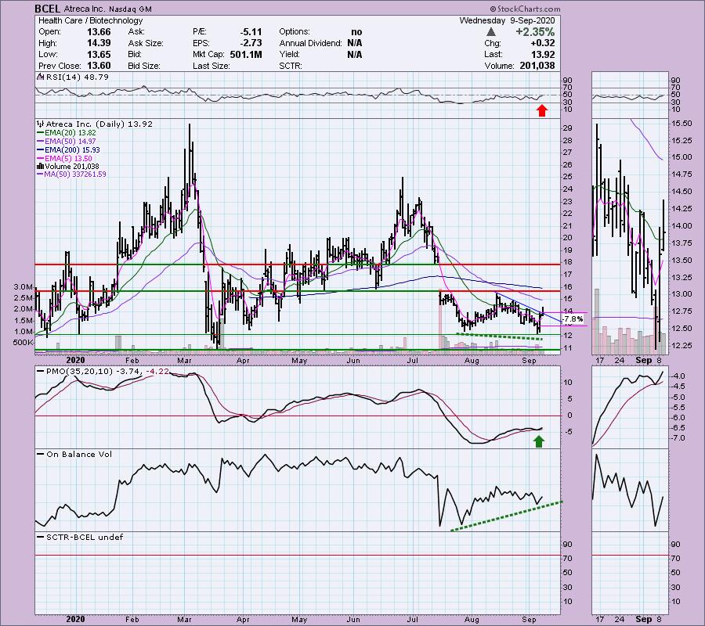The image size is (705, 626).
Task: Click the Yield label
Action: pos(289,54)
